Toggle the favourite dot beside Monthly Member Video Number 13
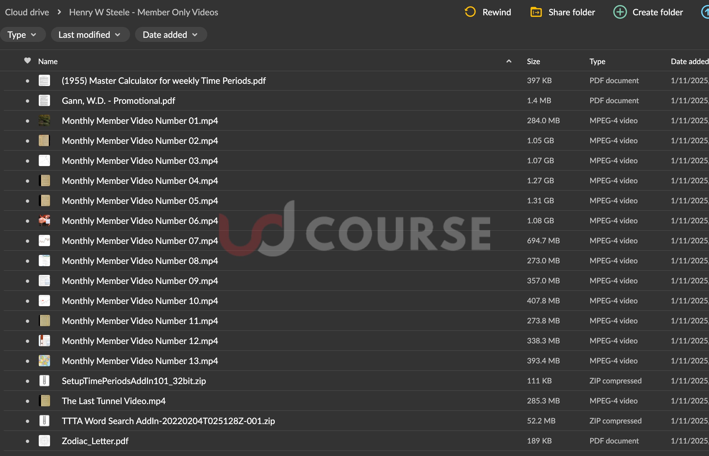 click(x=28, y=361)
